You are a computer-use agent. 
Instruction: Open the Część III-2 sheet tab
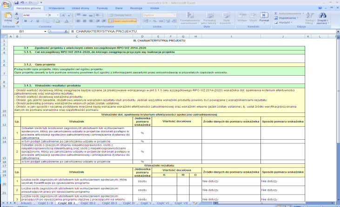[88, 203]
